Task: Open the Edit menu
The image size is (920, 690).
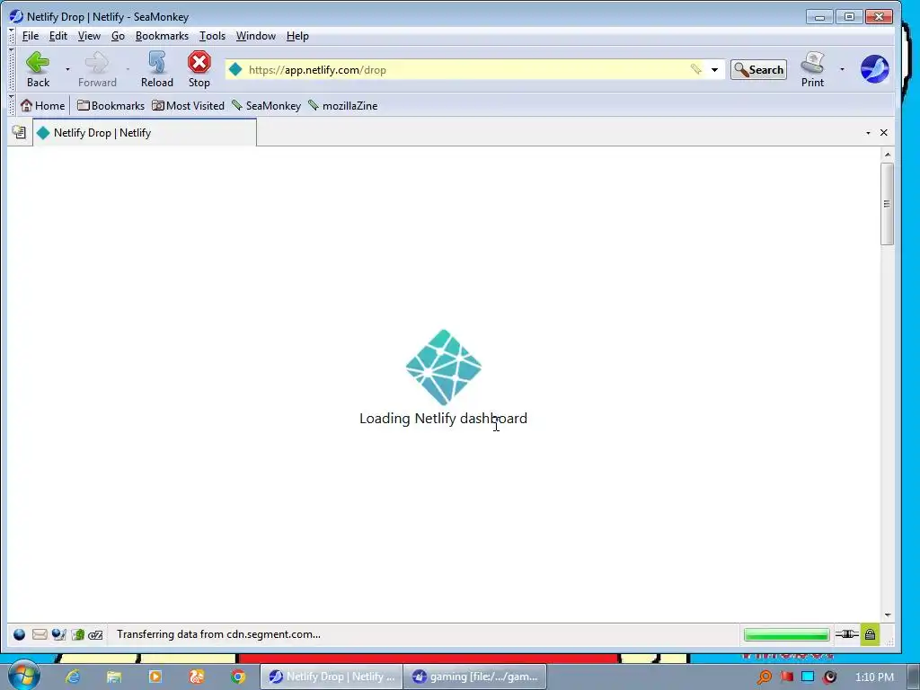Action: click(58, 36)
